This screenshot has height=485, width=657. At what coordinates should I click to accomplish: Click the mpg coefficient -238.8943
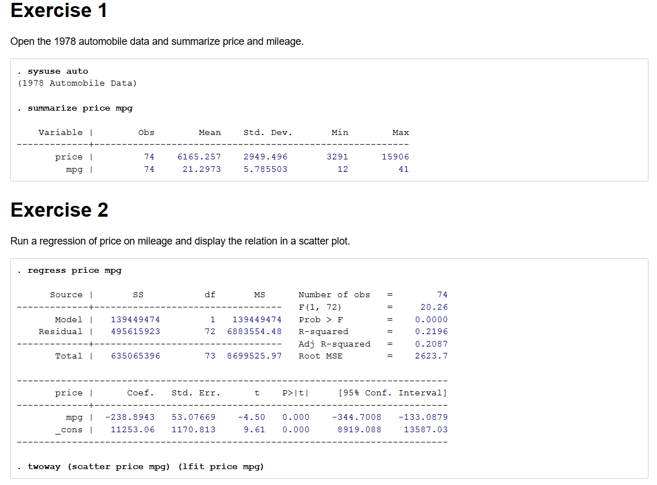pyautogui.click(x=130, y=417)
